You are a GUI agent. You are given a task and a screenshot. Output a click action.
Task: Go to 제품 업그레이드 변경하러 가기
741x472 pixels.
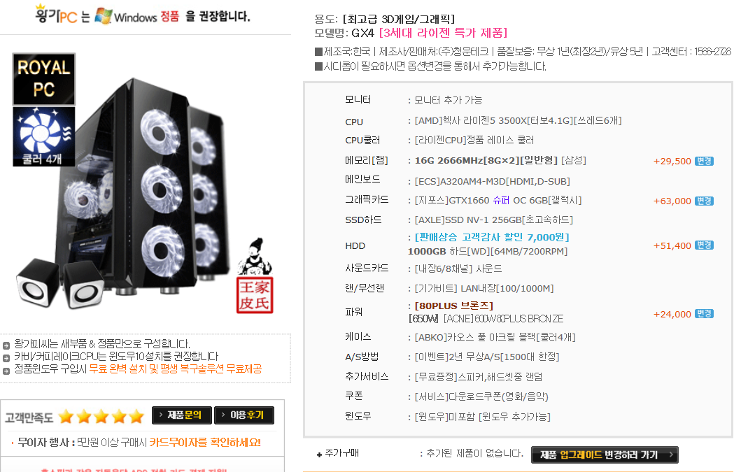[605, 455]
